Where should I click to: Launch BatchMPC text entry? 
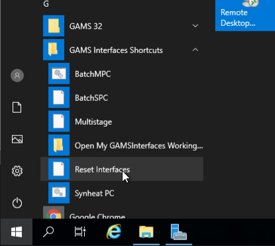click(x=93, y=74)
